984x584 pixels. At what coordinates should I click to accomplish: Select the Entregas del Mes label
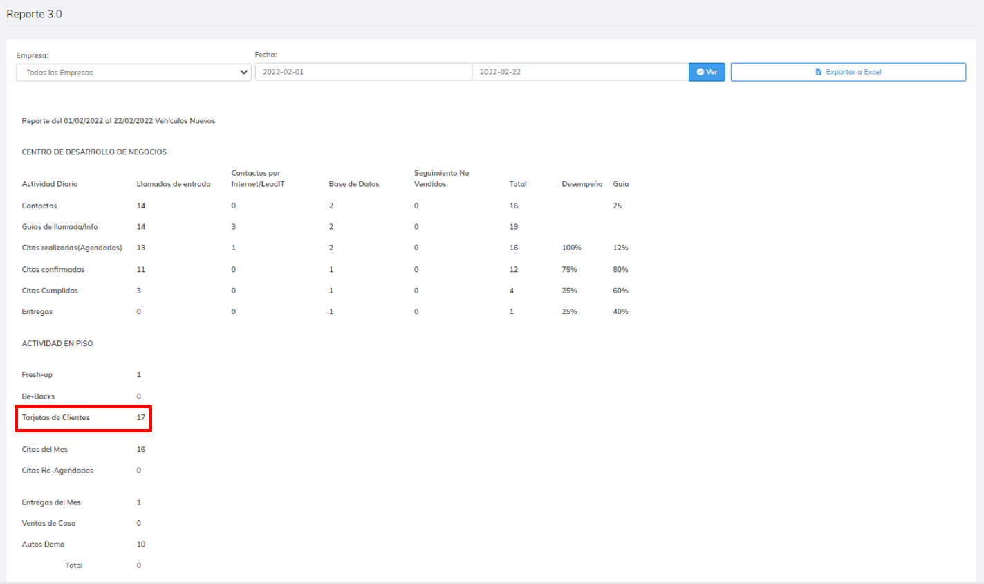50,502
